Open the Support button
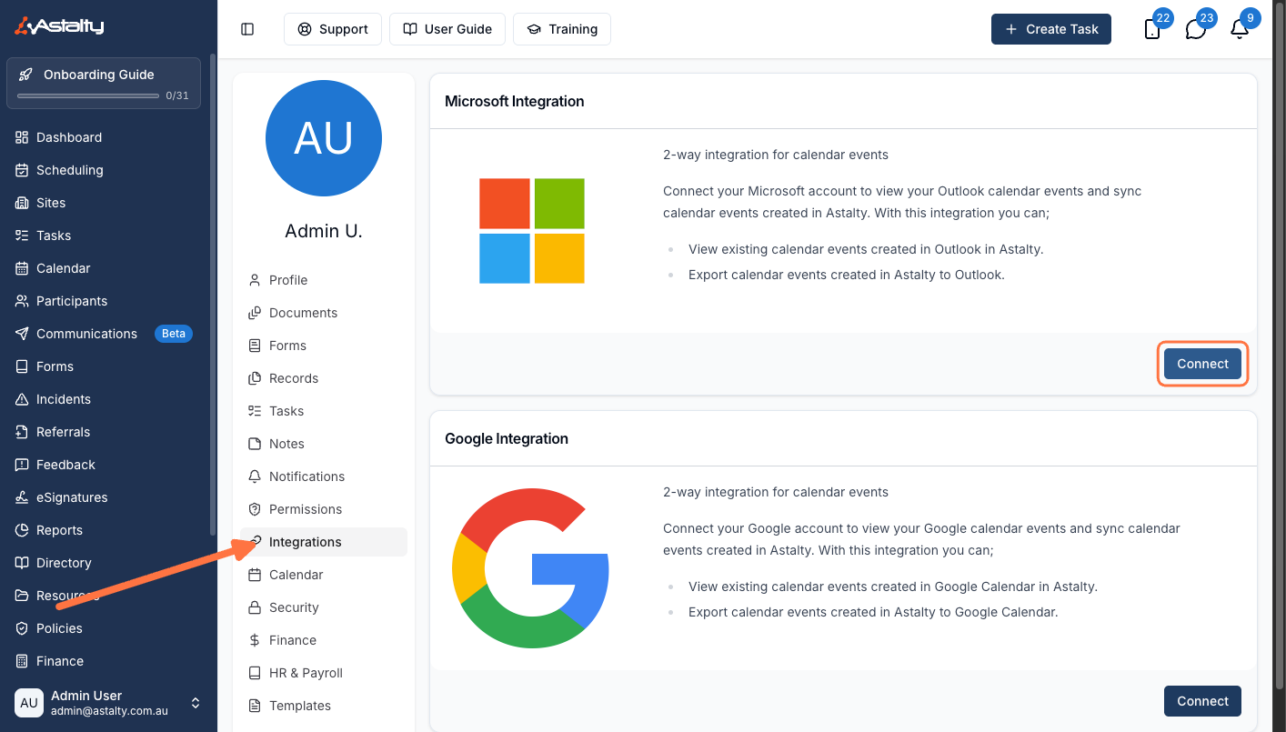Image resolution: width=1286 pixels, height=732 pixels. pos(333,29)
